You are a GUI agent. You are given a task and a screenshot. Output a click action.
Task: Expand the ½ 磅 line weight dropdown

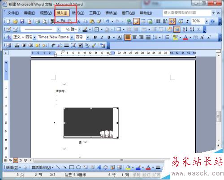pos(79,29)
